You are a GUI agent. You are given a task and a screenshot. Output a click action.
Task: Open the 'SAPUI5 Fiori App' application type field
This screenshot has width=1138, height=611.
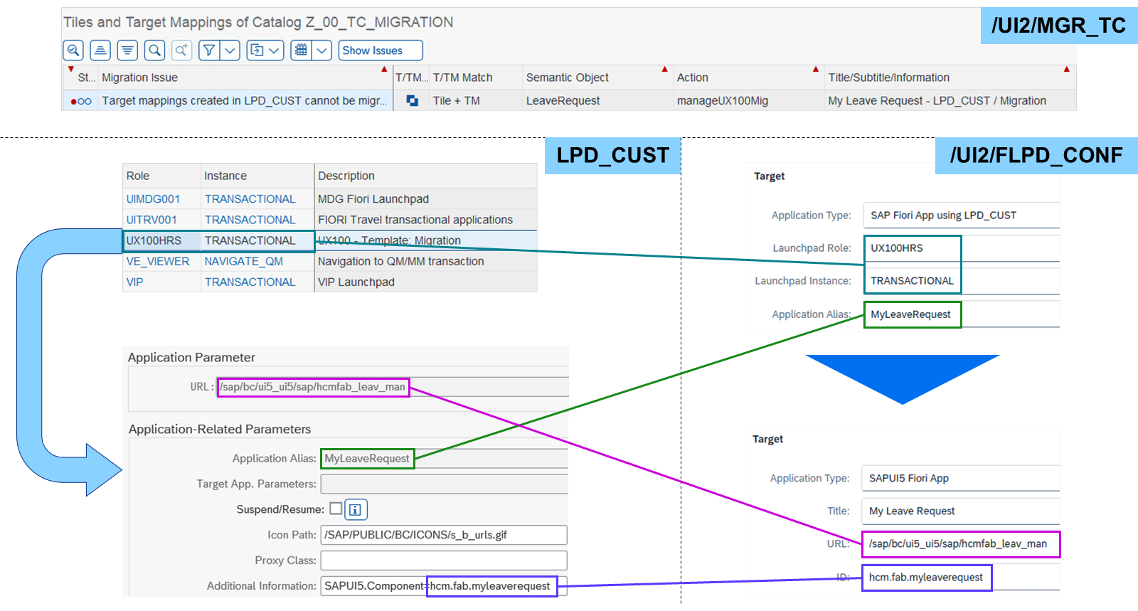(961, 478)
